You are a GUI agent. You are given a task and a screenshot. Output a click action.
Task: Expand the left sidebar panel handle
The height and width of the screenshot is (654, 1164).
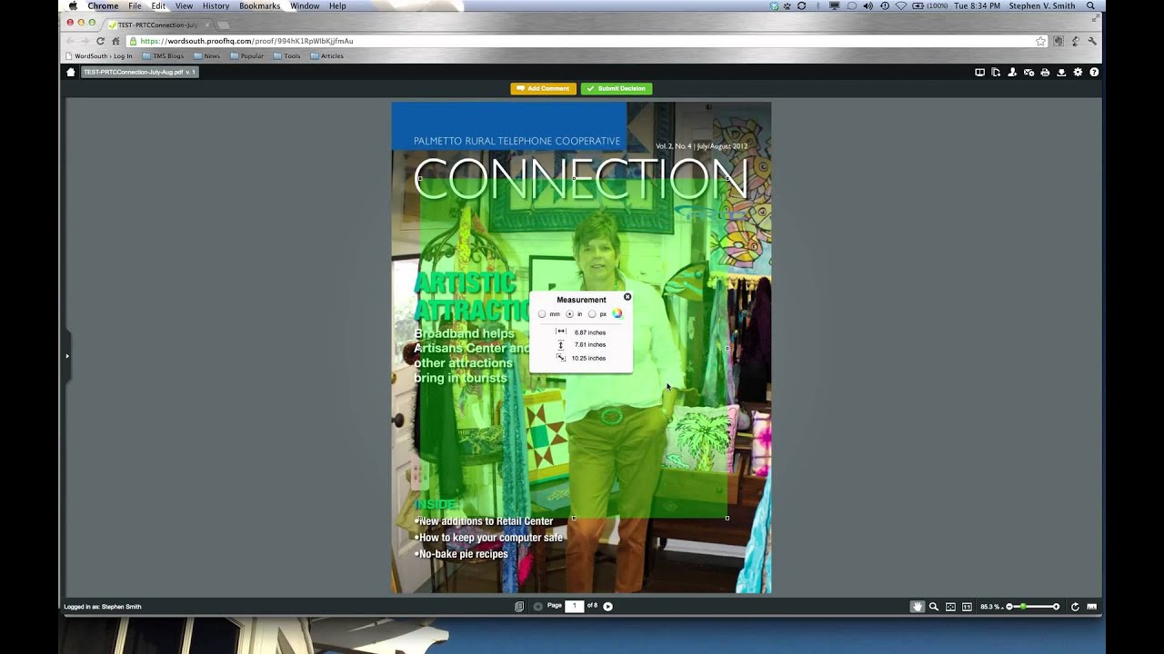66,356
